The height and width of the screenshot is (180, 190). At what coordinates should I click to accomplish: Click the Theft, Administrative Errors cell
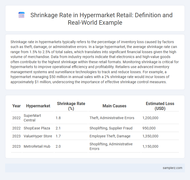(115, 118)
